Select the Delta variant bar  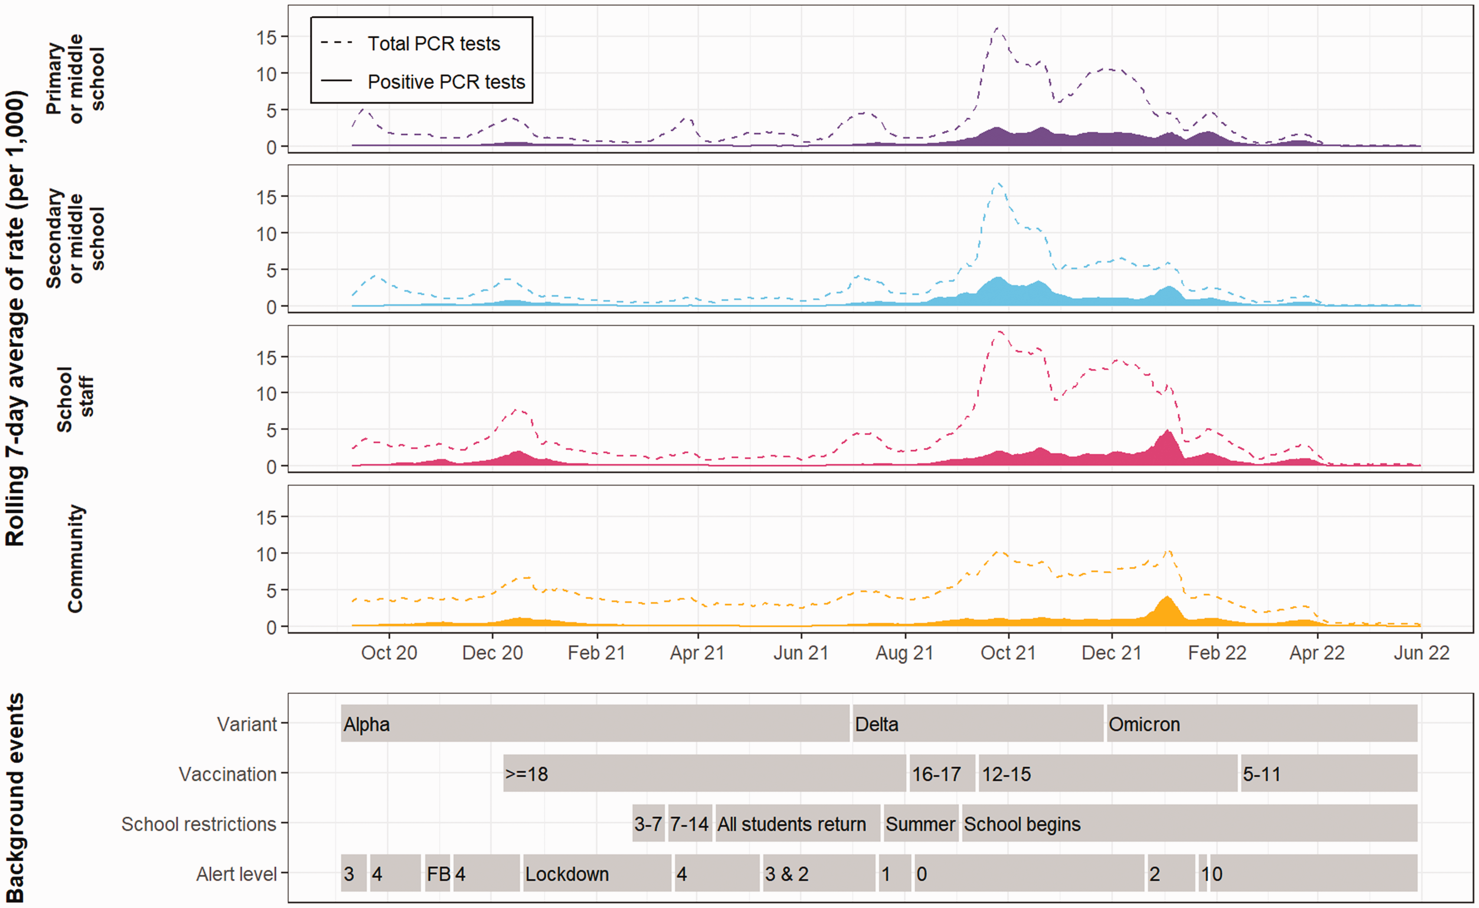tap(978, 724)
